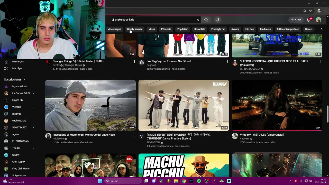Open the Vitoo HV - 5 ÉTOILES title
The image size is (329, 185).
point(262,135)
